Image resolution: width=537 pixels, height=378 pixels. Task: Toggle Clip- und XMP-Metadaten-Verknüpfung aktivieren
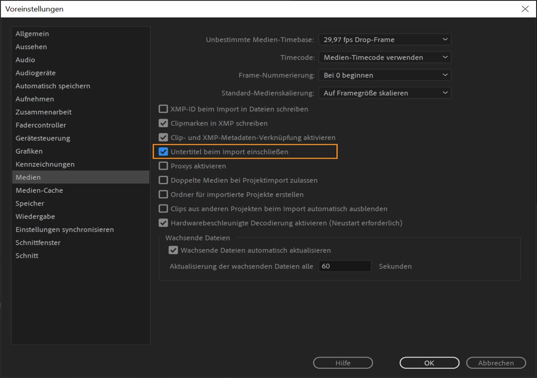coord(163,137)
